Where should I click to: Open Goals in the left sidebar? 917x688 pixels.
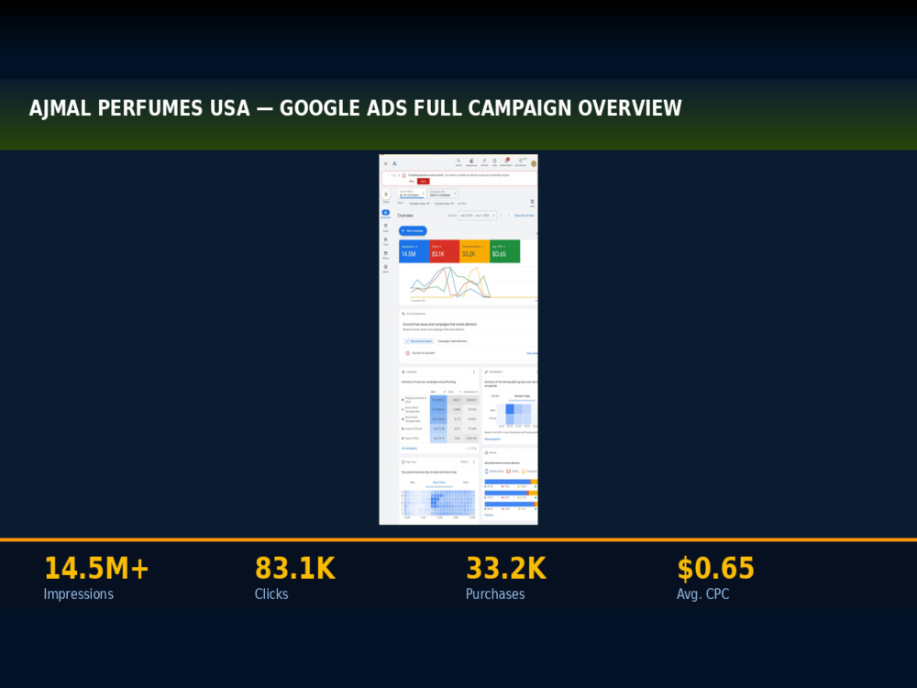tap(385, 227)
